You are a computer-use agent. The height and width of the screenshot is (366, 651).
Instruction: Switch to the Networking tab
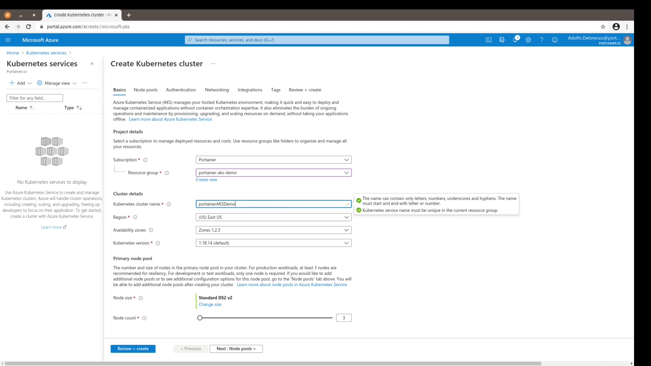click(217, 90)
